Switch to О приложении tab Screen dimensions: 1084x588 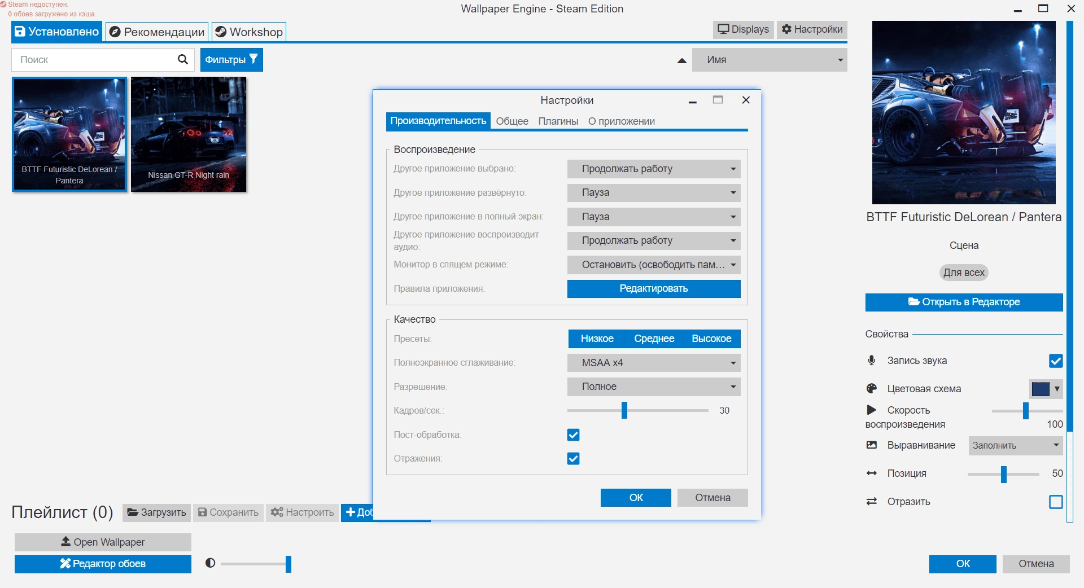(622, 121)
